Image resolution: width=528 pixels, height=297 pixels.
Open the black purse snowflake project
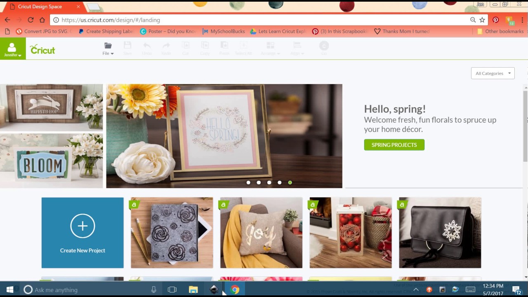pos(440,233)
